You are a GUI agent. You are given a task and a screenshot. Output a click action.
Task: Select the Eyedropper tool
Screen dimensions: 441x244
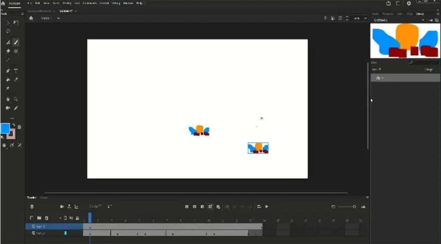[x=16, y=79]
